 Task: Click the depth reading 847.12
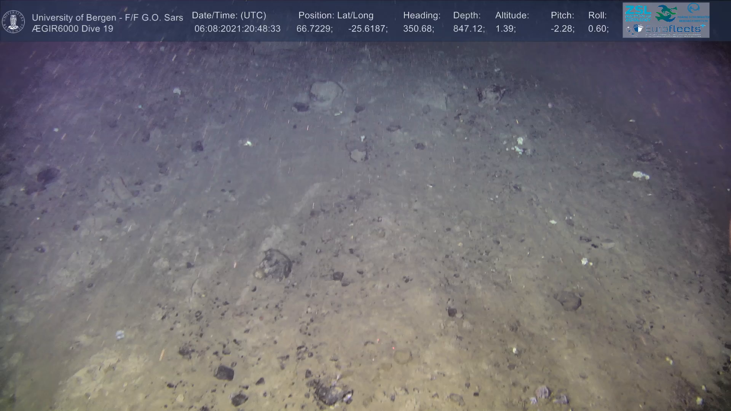coord(468,29)
